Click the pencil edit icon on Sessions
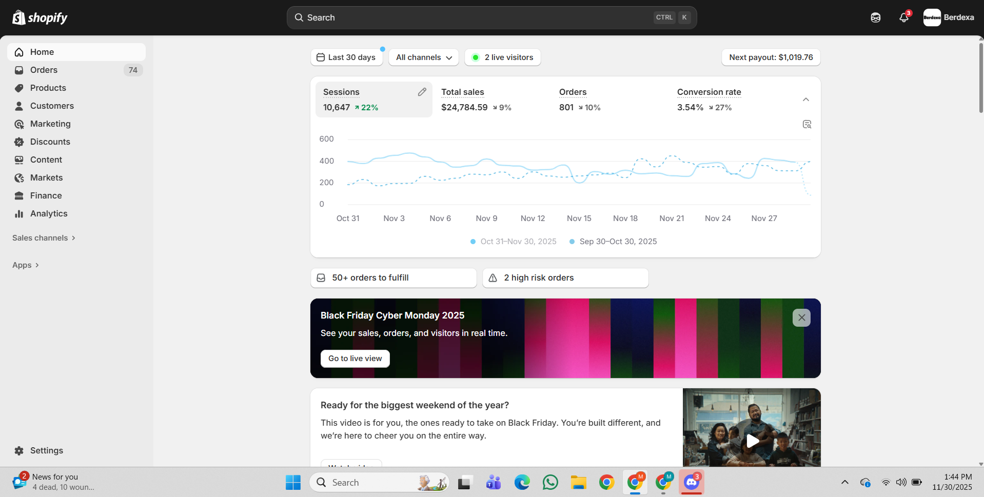Screen dimensions: 984x497 422,92
